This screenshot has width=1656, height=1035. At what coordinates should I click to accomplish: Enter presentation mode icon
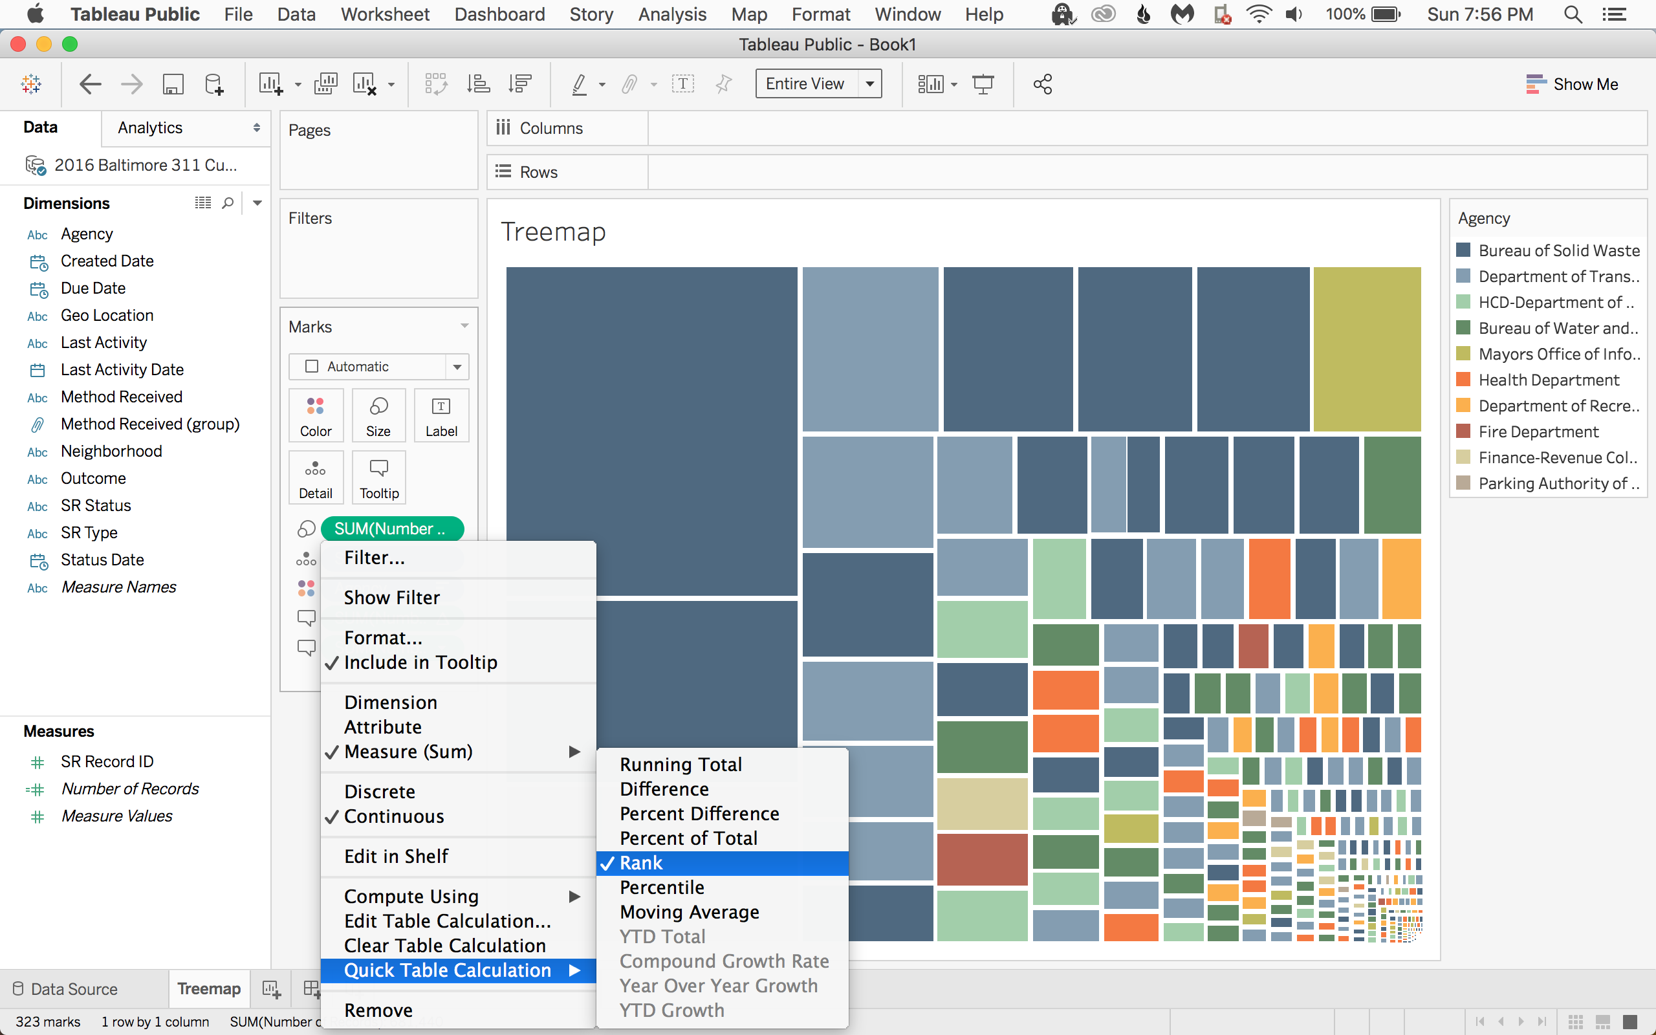coord(983,84)
